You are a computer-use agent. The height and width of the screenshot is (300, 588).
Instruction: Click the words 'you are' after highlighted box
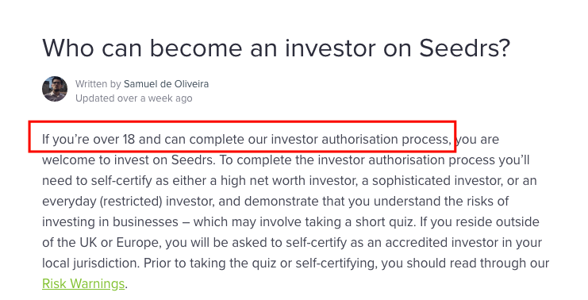coord(478,139)
